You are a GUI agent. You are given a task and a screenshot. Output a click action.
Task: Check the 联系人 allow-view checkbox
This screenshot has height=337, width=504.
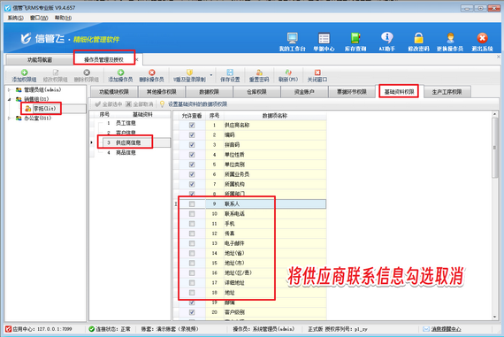coord(192,203)
